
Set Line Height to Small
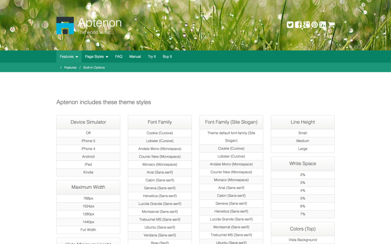(303, 133)
